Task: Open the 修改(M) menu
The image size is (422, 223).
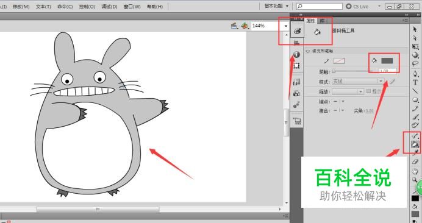Action: tap(21, 7)
